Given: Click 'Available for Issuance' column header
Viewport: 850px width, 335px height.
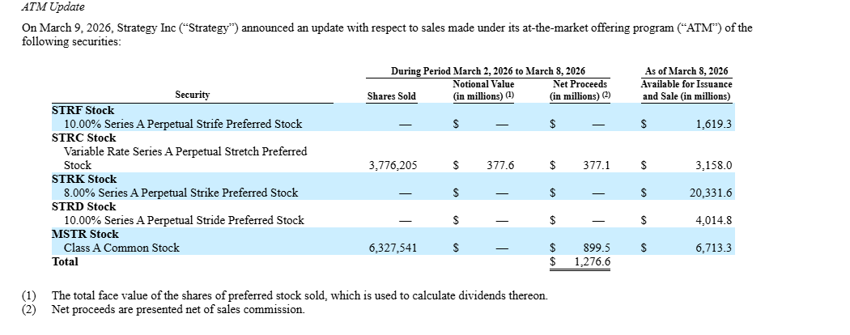Looking at the screenshot, I should tap(686, 84).
